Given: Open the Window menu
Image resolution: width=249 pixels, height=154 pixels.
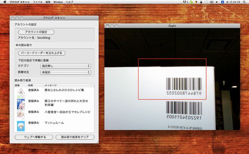Looking at the screenshot, I should coord(58,2).
